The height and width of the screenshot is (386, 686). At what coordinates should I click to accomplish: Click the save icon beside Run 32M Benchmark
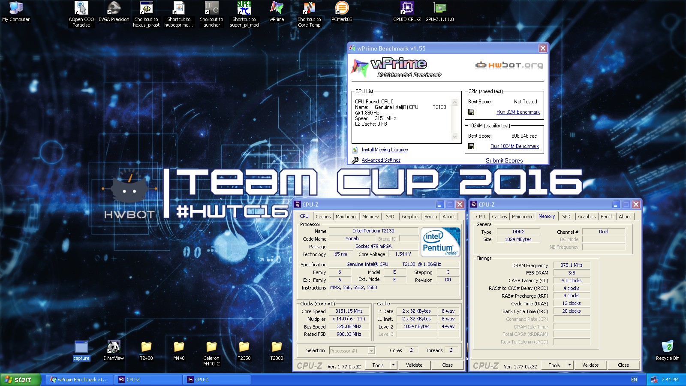pyautogui.click(x=471, y=112)
